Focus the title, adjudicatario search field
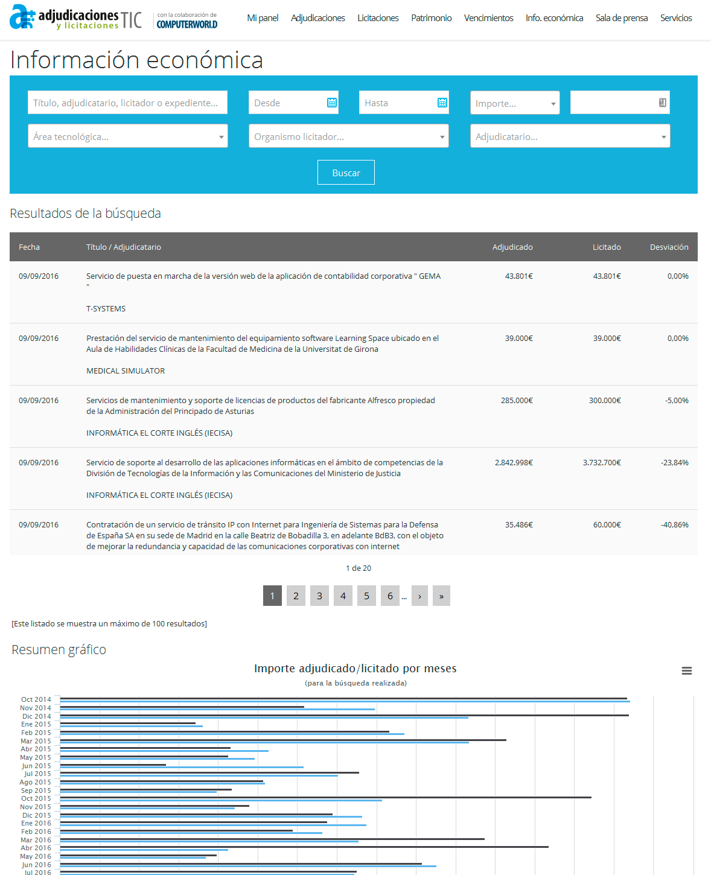The image size is (711, 875). (128, 103)
